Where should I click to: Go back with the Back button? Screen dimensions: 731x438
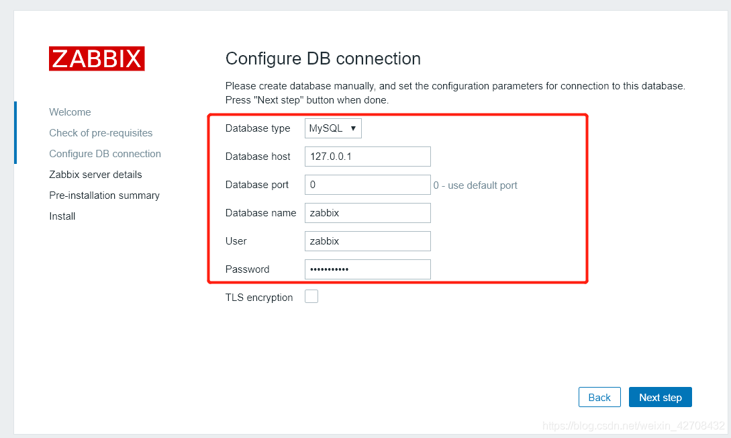pyautogui.click(x=599, y=397)
